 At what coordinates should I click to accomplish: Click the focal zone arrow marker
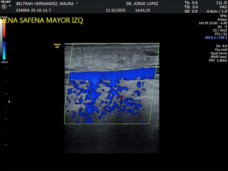9,102
